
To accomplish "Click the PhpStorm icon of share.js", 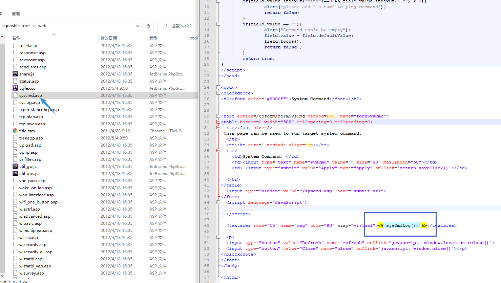I will point(15,74).
